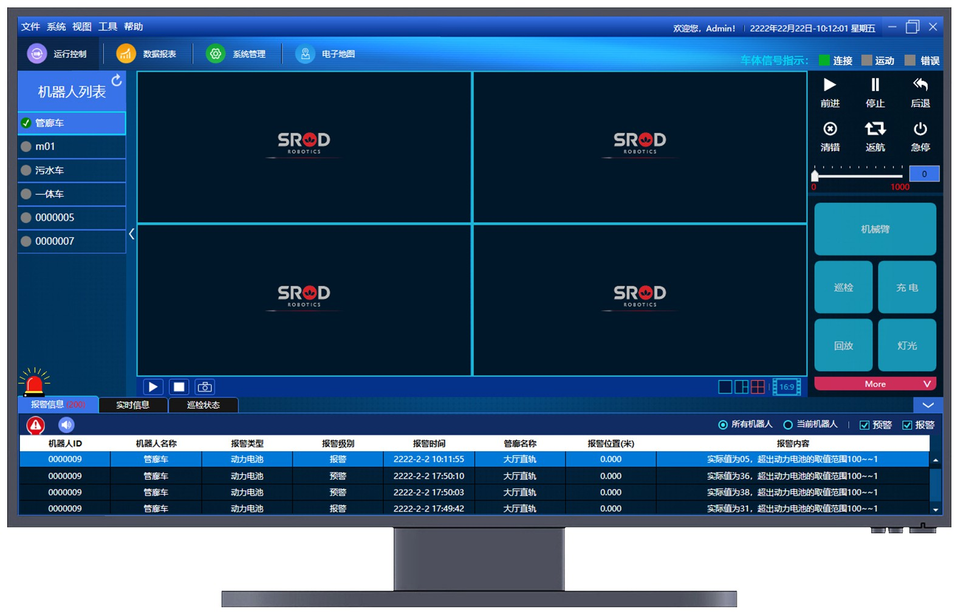Choose 当前机器人 radio option
This screenshot has width=958, height=614.
(810, 425)
